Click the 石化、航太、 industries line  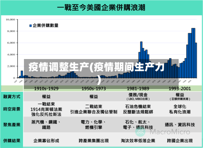[138, 122]
